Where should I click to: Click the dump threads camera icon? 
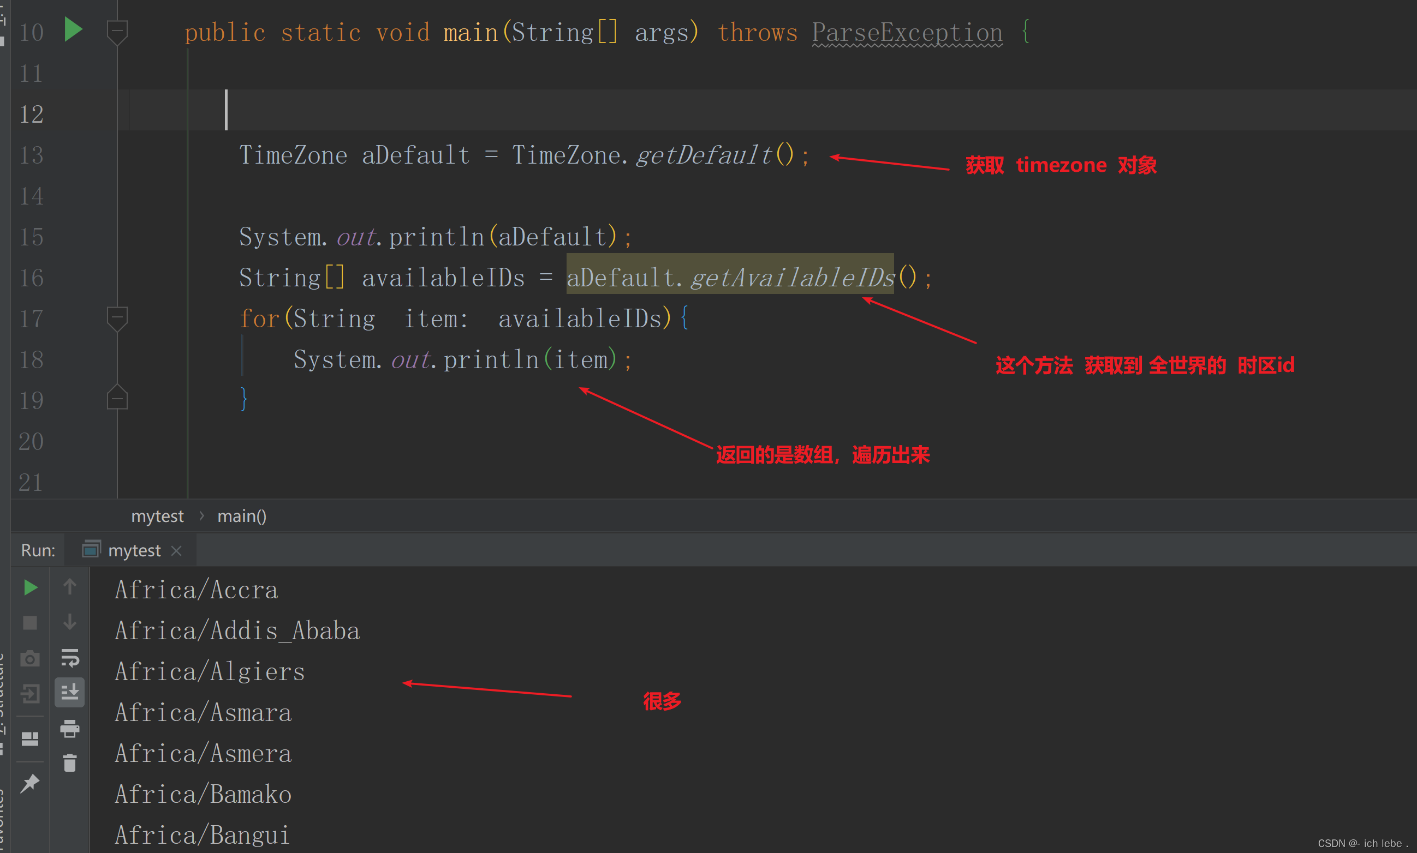30,659
